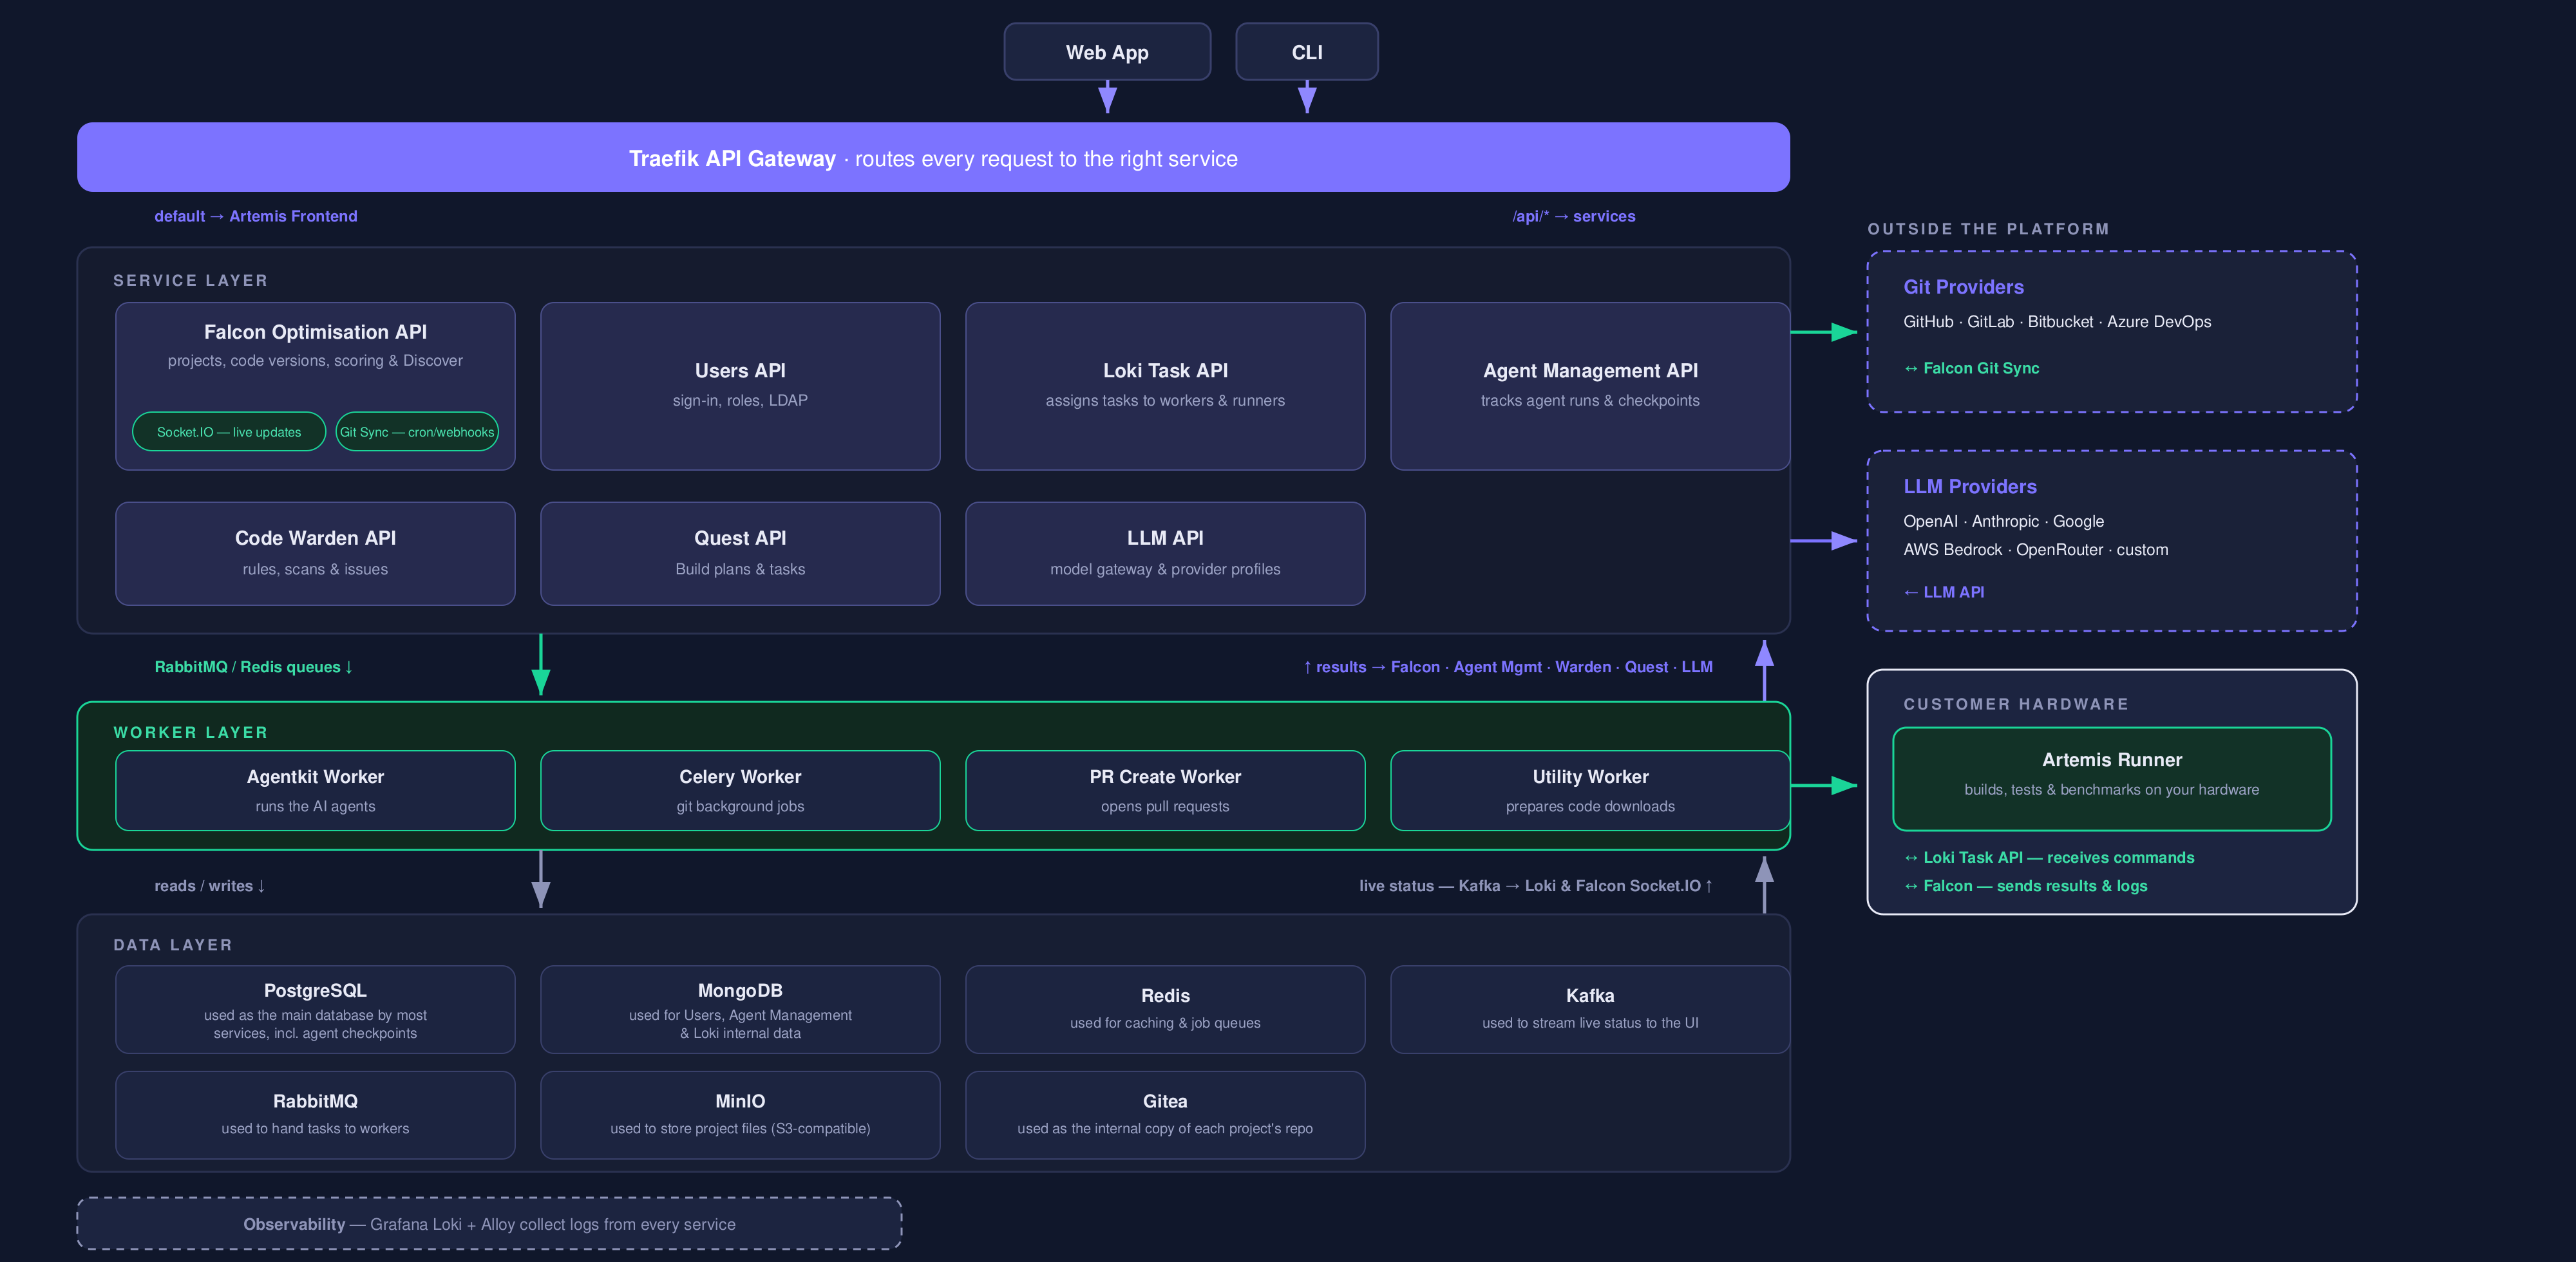2576x1262 pixels.
Task: Click the Observability Grafana Loki banner
Action: tap(489, 1224)
